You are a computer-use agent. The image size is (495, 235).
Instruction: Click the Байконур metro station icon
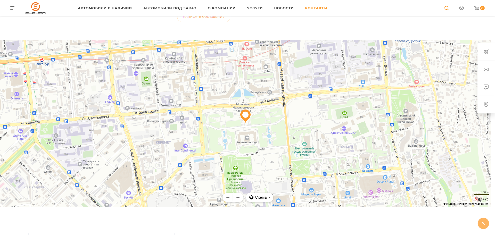(42, 60)
